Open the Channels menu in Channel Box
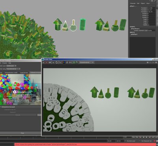Screen dimensions: 158x146 pyautogui.click(x=133, y=4)
